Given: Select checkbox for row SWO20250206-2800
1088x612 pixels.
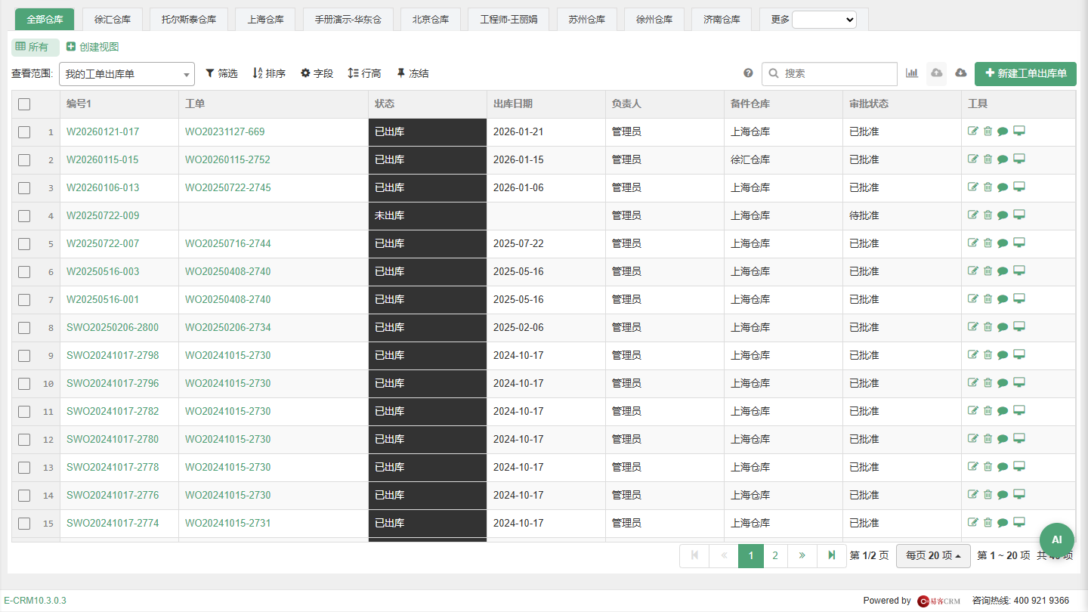Looking at the screenshot, I should [24, 328].
